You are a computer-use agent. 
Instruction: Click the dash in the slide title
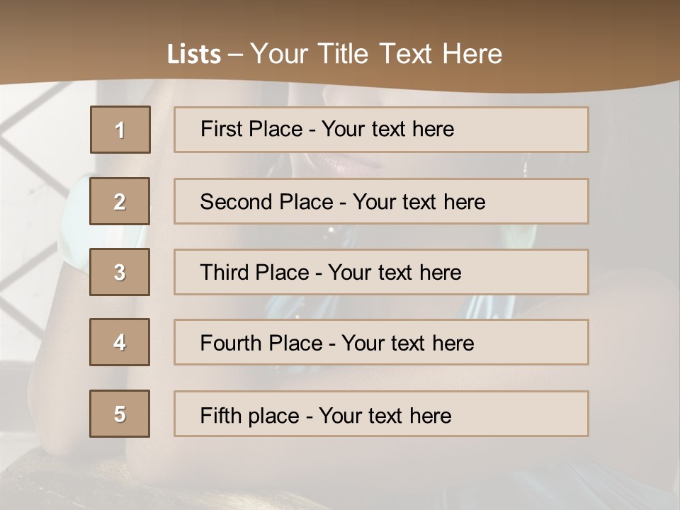click(235, 55)
